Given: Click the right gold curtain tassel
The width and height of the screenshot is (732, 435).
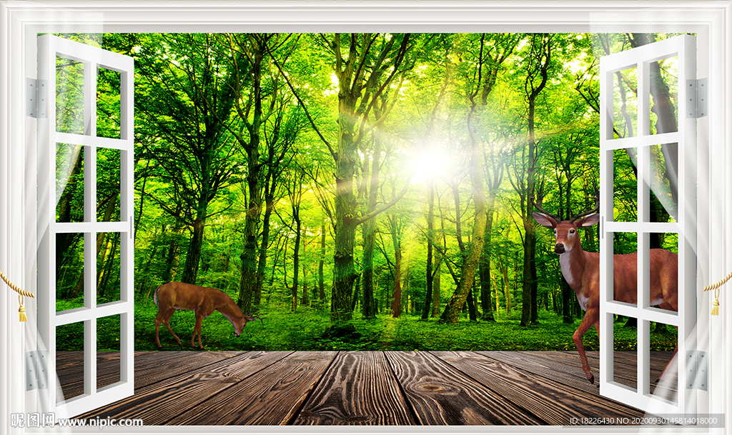Looking at the screenshot, I should point(714,304).
